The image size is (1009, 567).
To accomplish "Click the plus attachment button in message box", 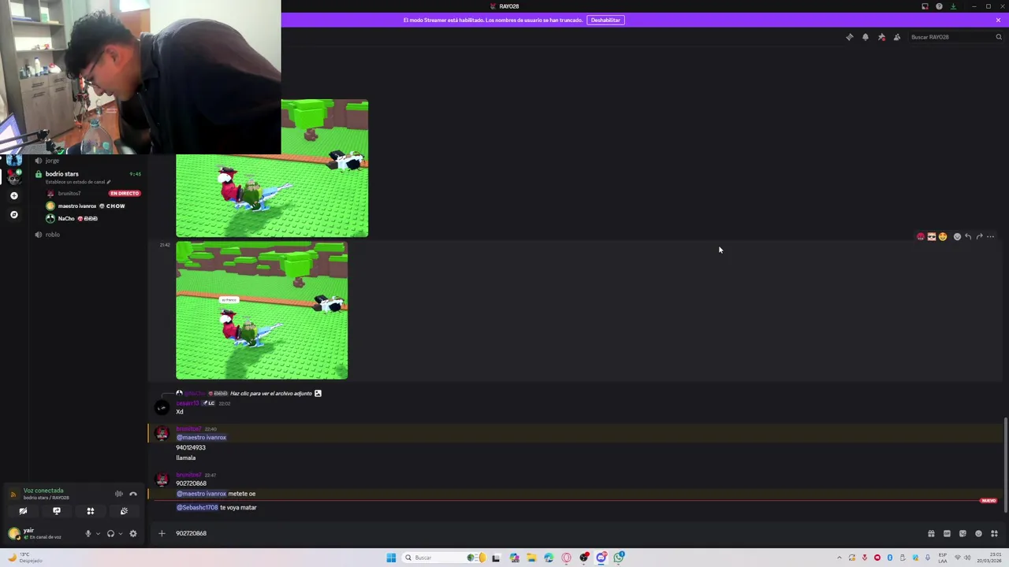I will pos(162,533).
